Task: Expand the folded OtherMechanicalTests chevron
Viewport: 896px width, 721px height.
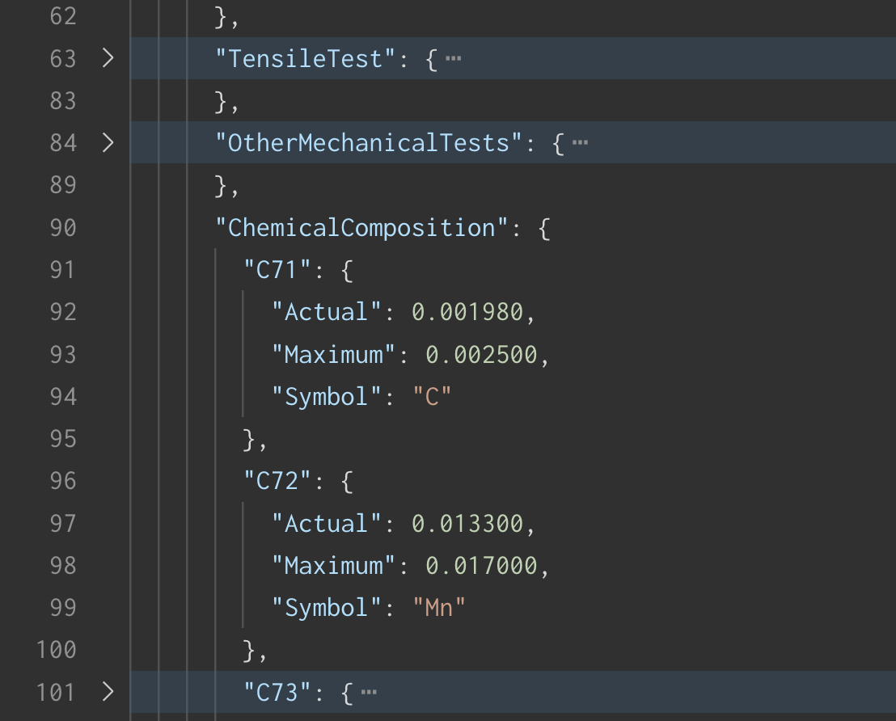Action: 108,143
